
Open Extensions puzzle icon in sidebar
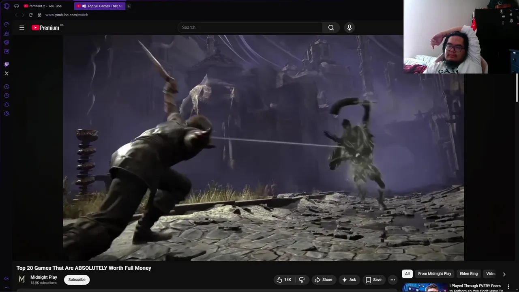click(6, 105)
